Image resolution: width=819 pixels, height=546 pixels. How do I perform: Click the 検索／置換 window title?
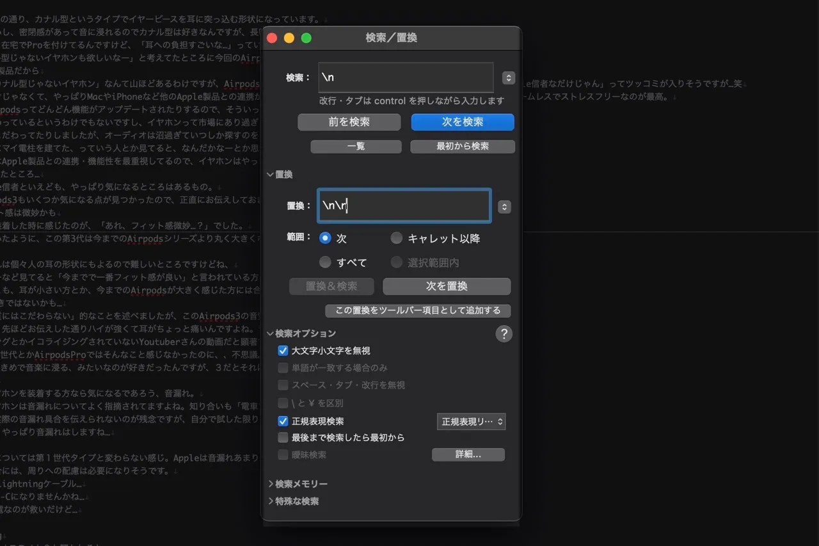click(x=391, y=38)
